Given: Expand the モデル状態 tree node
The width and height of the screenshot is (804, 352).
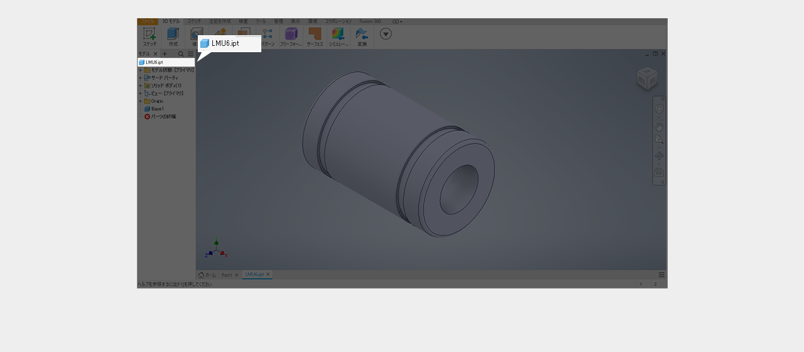Looking at the screenshot, I should click(140, 70).
